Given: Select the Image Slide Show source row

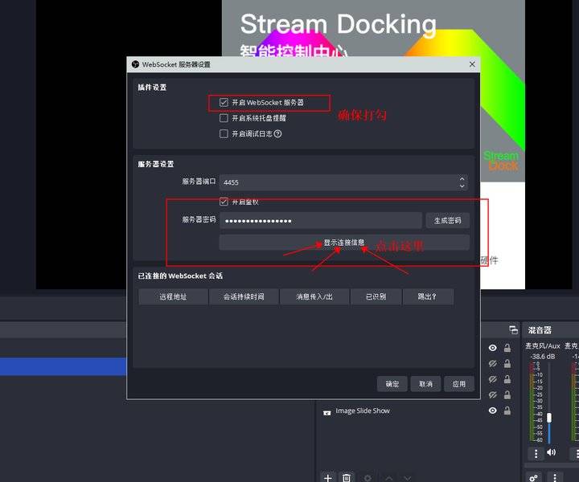Looking at the screenshot, I should click(x=417, y=411).
